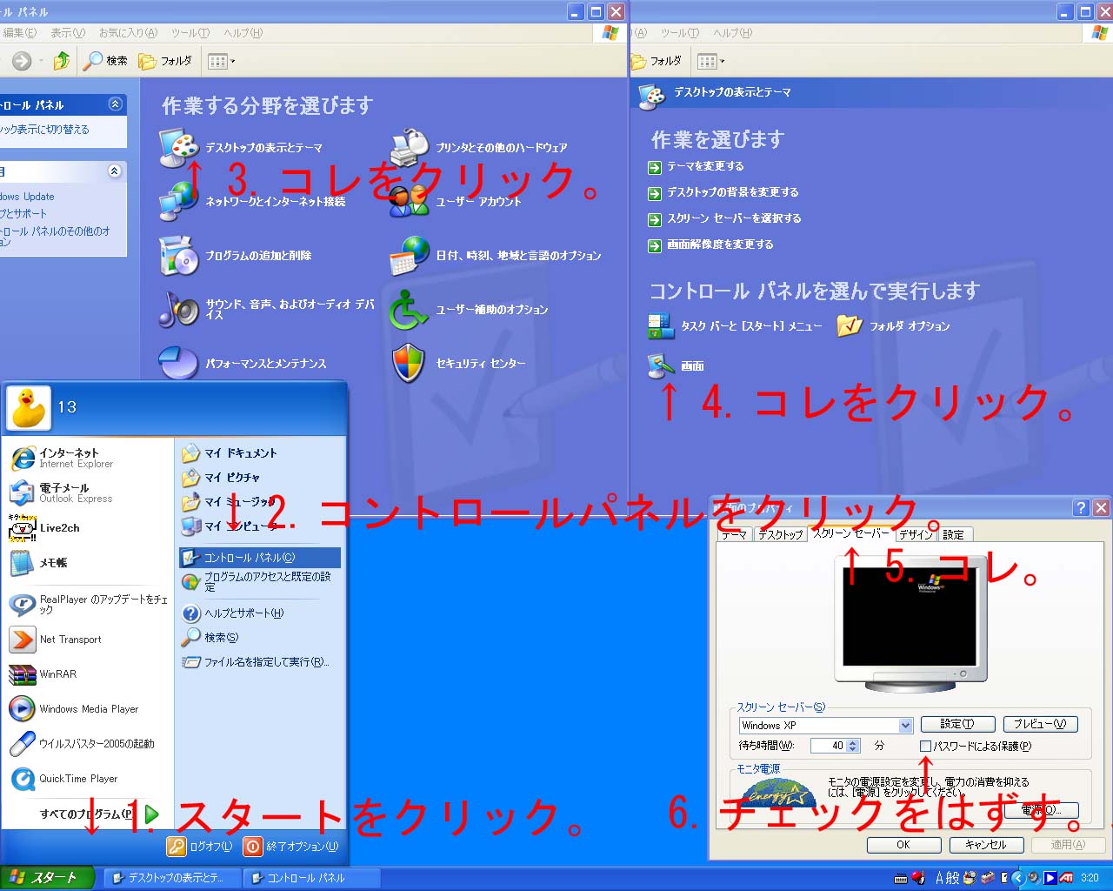Open セキュリティ センター shield icon

pyautogui.click(x=410, y=363)
